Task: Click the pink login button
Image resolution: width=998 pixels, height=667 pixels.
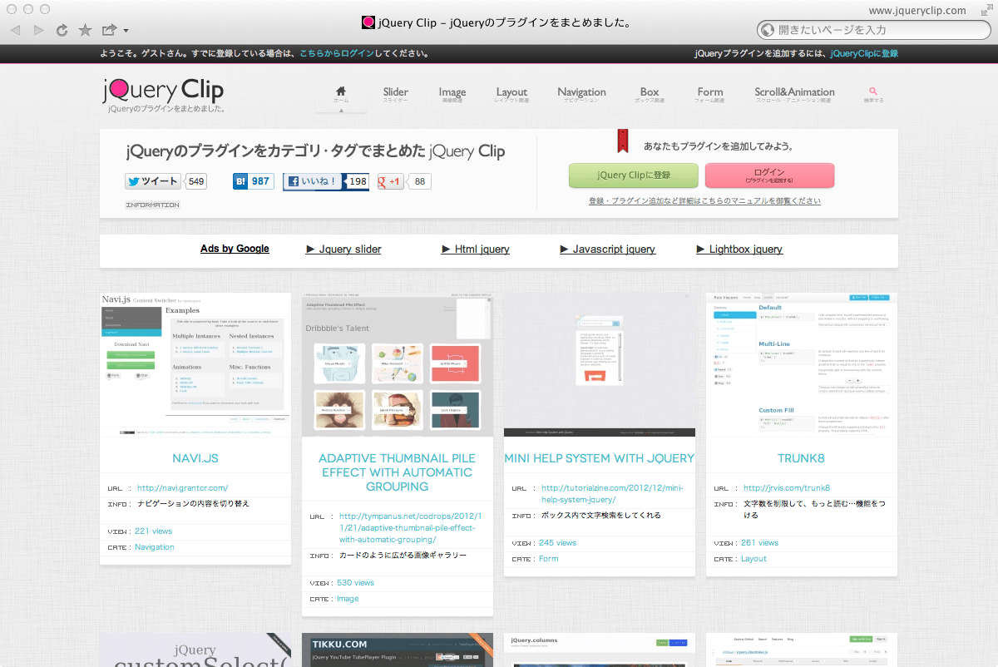Action: (769, 175)
